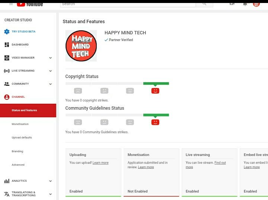This screenshot has width=268, height=200.
Task: Click Learn more link in Monetisation card
Action: point(146,167)
